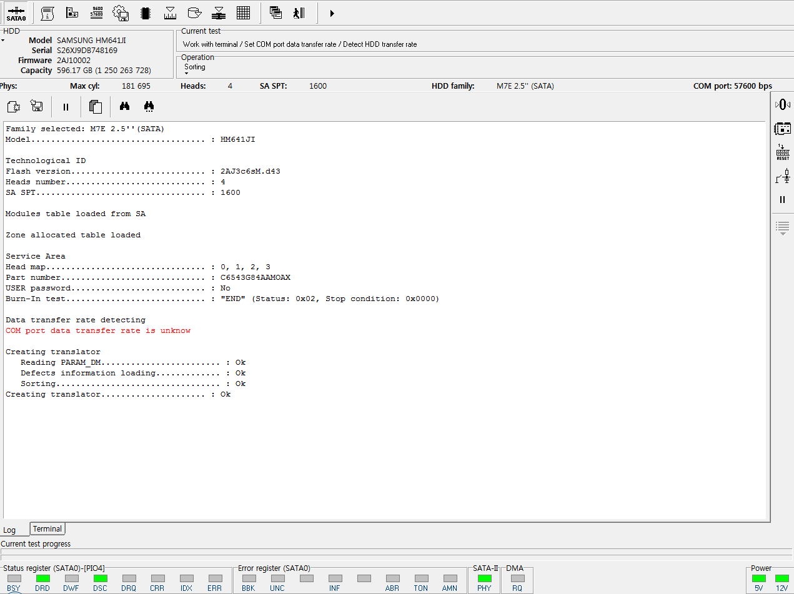Click the Current test progress bar

coord(397,552)
